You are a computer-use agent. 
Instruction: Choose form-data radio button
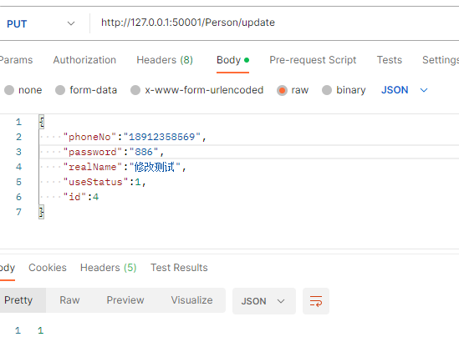tap(60, 90)
